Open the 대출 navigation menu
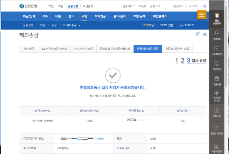The width and height of the screenshot is (229, 154). click(x=58, y=16)
